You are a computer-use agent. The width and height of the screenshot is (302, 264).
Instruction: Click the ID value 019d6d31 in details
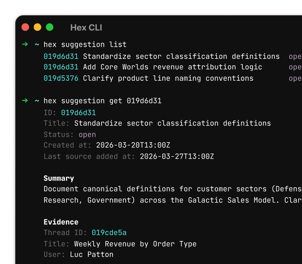click(79, 113)
